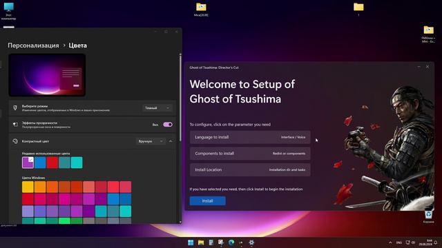Open the taskbar clock and date
The image size is (442, 248).
click(426, 242)
